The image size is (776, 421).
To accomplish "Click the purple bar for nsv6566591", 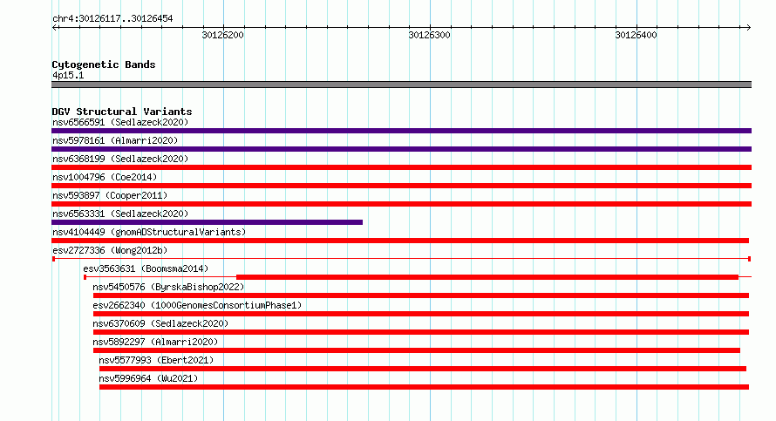I will (401, 131).
